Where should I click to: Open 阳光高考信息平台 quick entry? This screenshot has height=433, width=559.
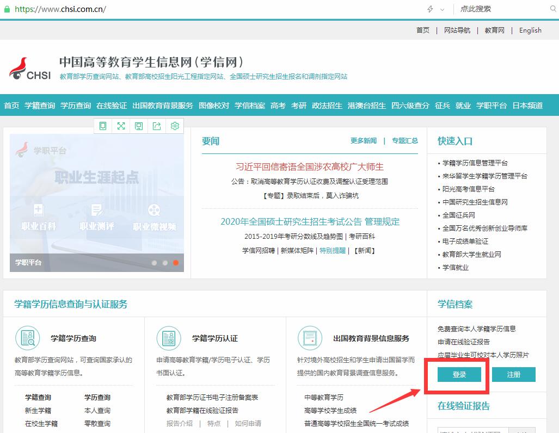click(x=469, y=189)
